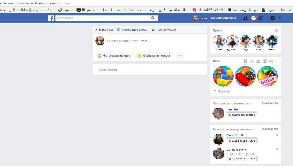Click the Приче help question icon
Image resolution: width=293 pixels, height=166 pixels.
[276, 31]
